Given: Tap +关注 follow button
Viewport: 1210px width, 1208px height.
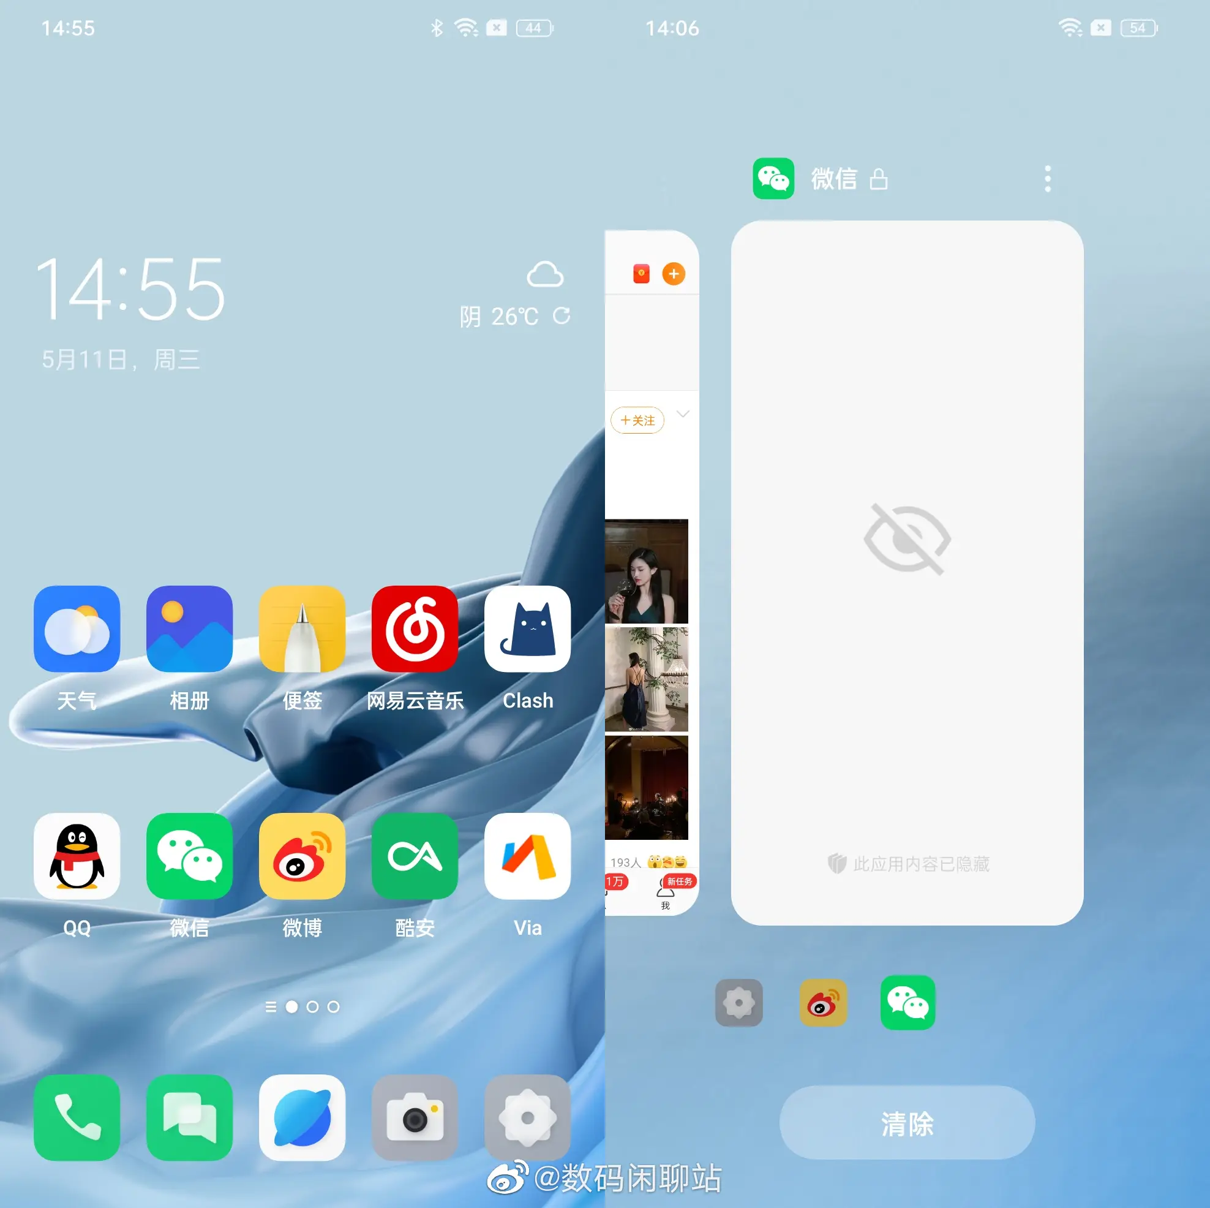Looking at the screenshot, I should (637, 418).
